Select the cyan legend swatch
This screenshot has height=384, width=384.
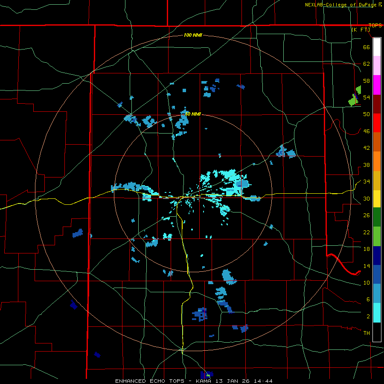[x=377, y=313]
